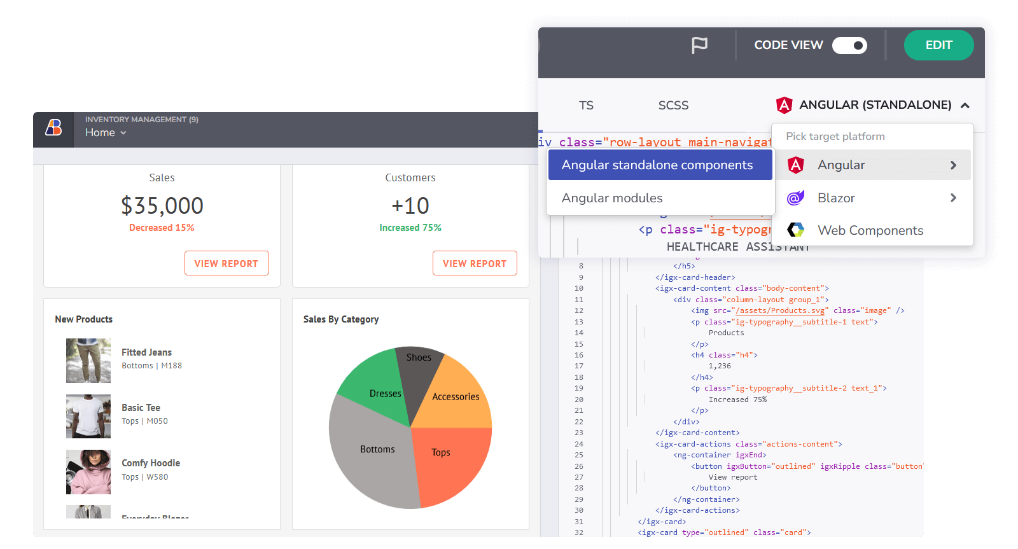Toggle the Code View switch

849,45
